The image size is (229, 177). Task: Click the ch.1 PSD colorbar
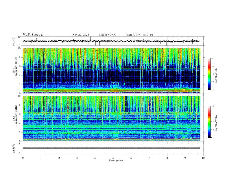click(x=209, y=74)
